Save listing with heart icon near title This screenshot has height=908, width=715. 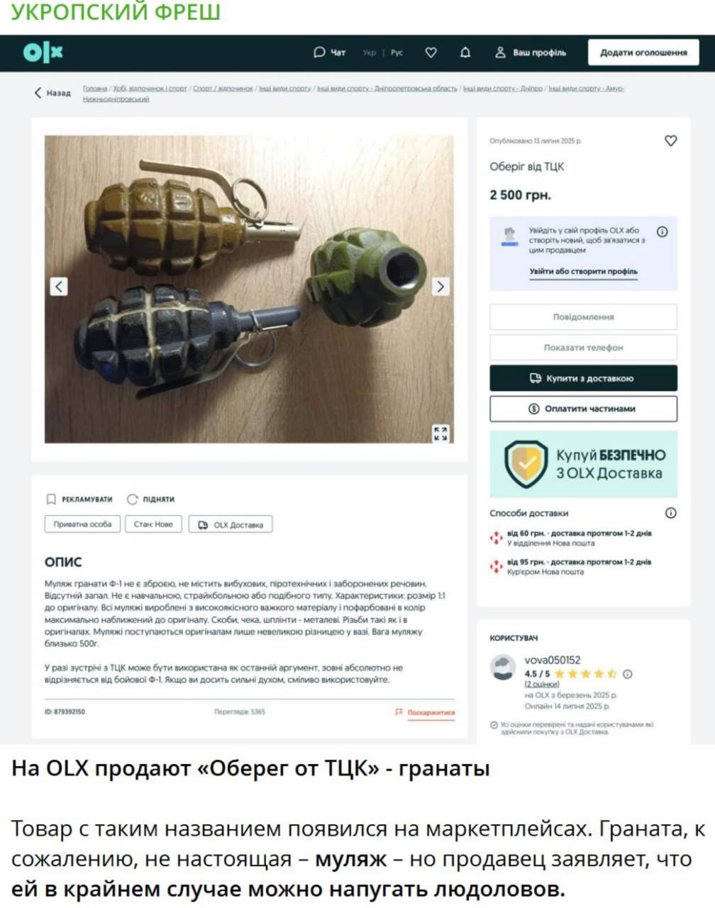670,140
